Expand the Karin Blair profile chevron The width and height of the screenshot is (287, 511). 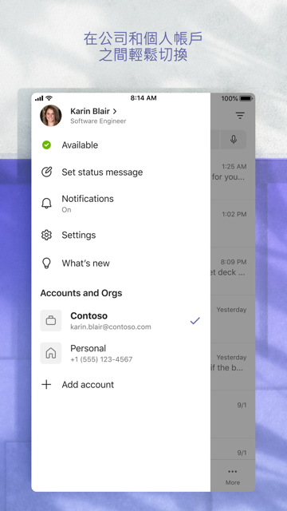[115, 111]
